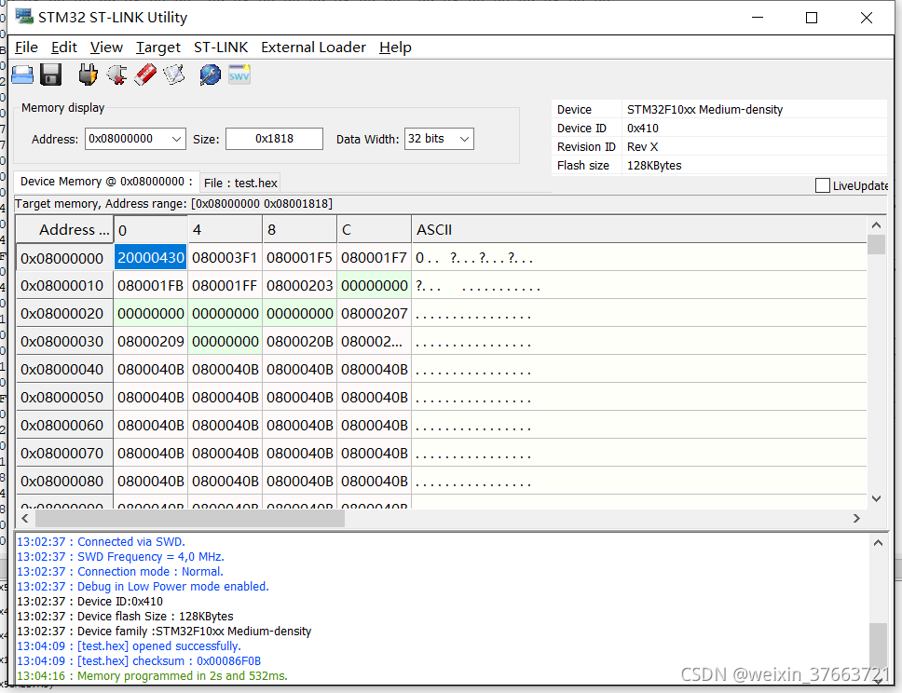Switch to Device Memory tab

[106, 182]
